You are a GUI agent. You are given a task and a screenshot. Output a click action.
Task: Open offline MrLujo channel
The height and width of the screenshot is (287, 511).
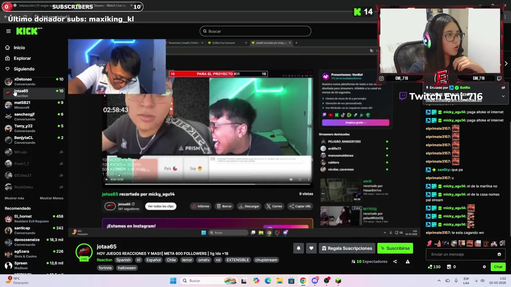pyautogui.click(x=34, y=152)
